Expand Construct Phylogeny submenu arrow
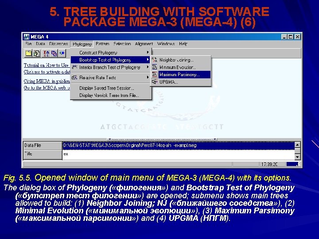319x239 pixels. [x=148, y=52]
